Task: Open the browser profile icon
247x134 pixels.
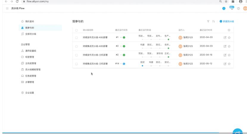Action: point(240,1)
